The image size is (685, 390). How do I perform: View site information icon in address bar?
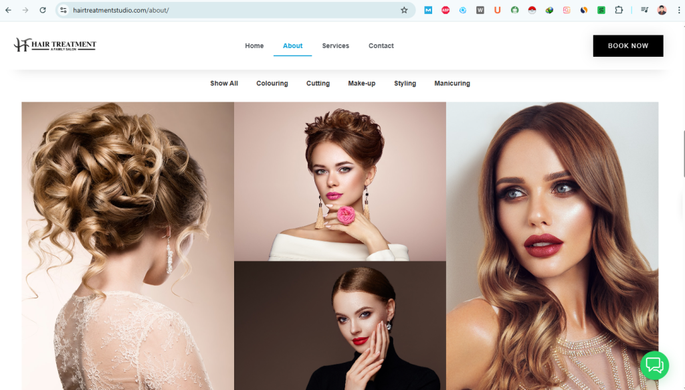coord(64,10)
